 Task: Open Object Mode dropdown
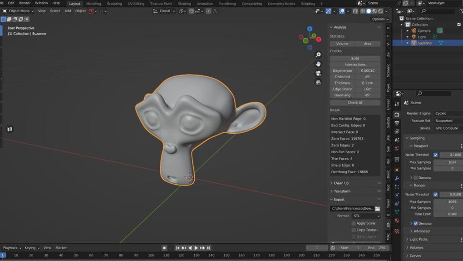point(18,11)
